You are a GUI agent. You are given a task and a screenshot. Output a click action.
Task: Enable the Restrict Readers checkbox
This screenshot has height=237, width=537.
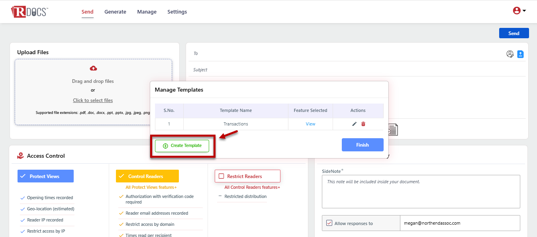[x=221, y=176]
